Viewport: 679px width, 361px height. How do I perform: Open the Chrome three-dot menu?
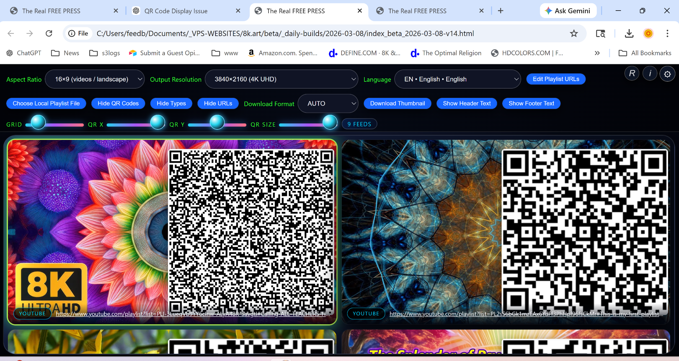pyautogui.click(x=667, y=33)
